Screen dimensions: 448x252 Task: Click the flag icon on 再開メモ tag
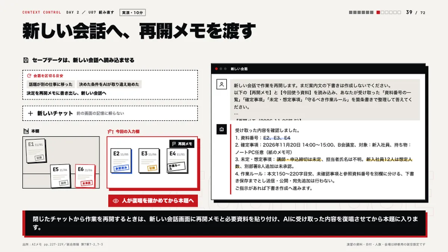174,144
